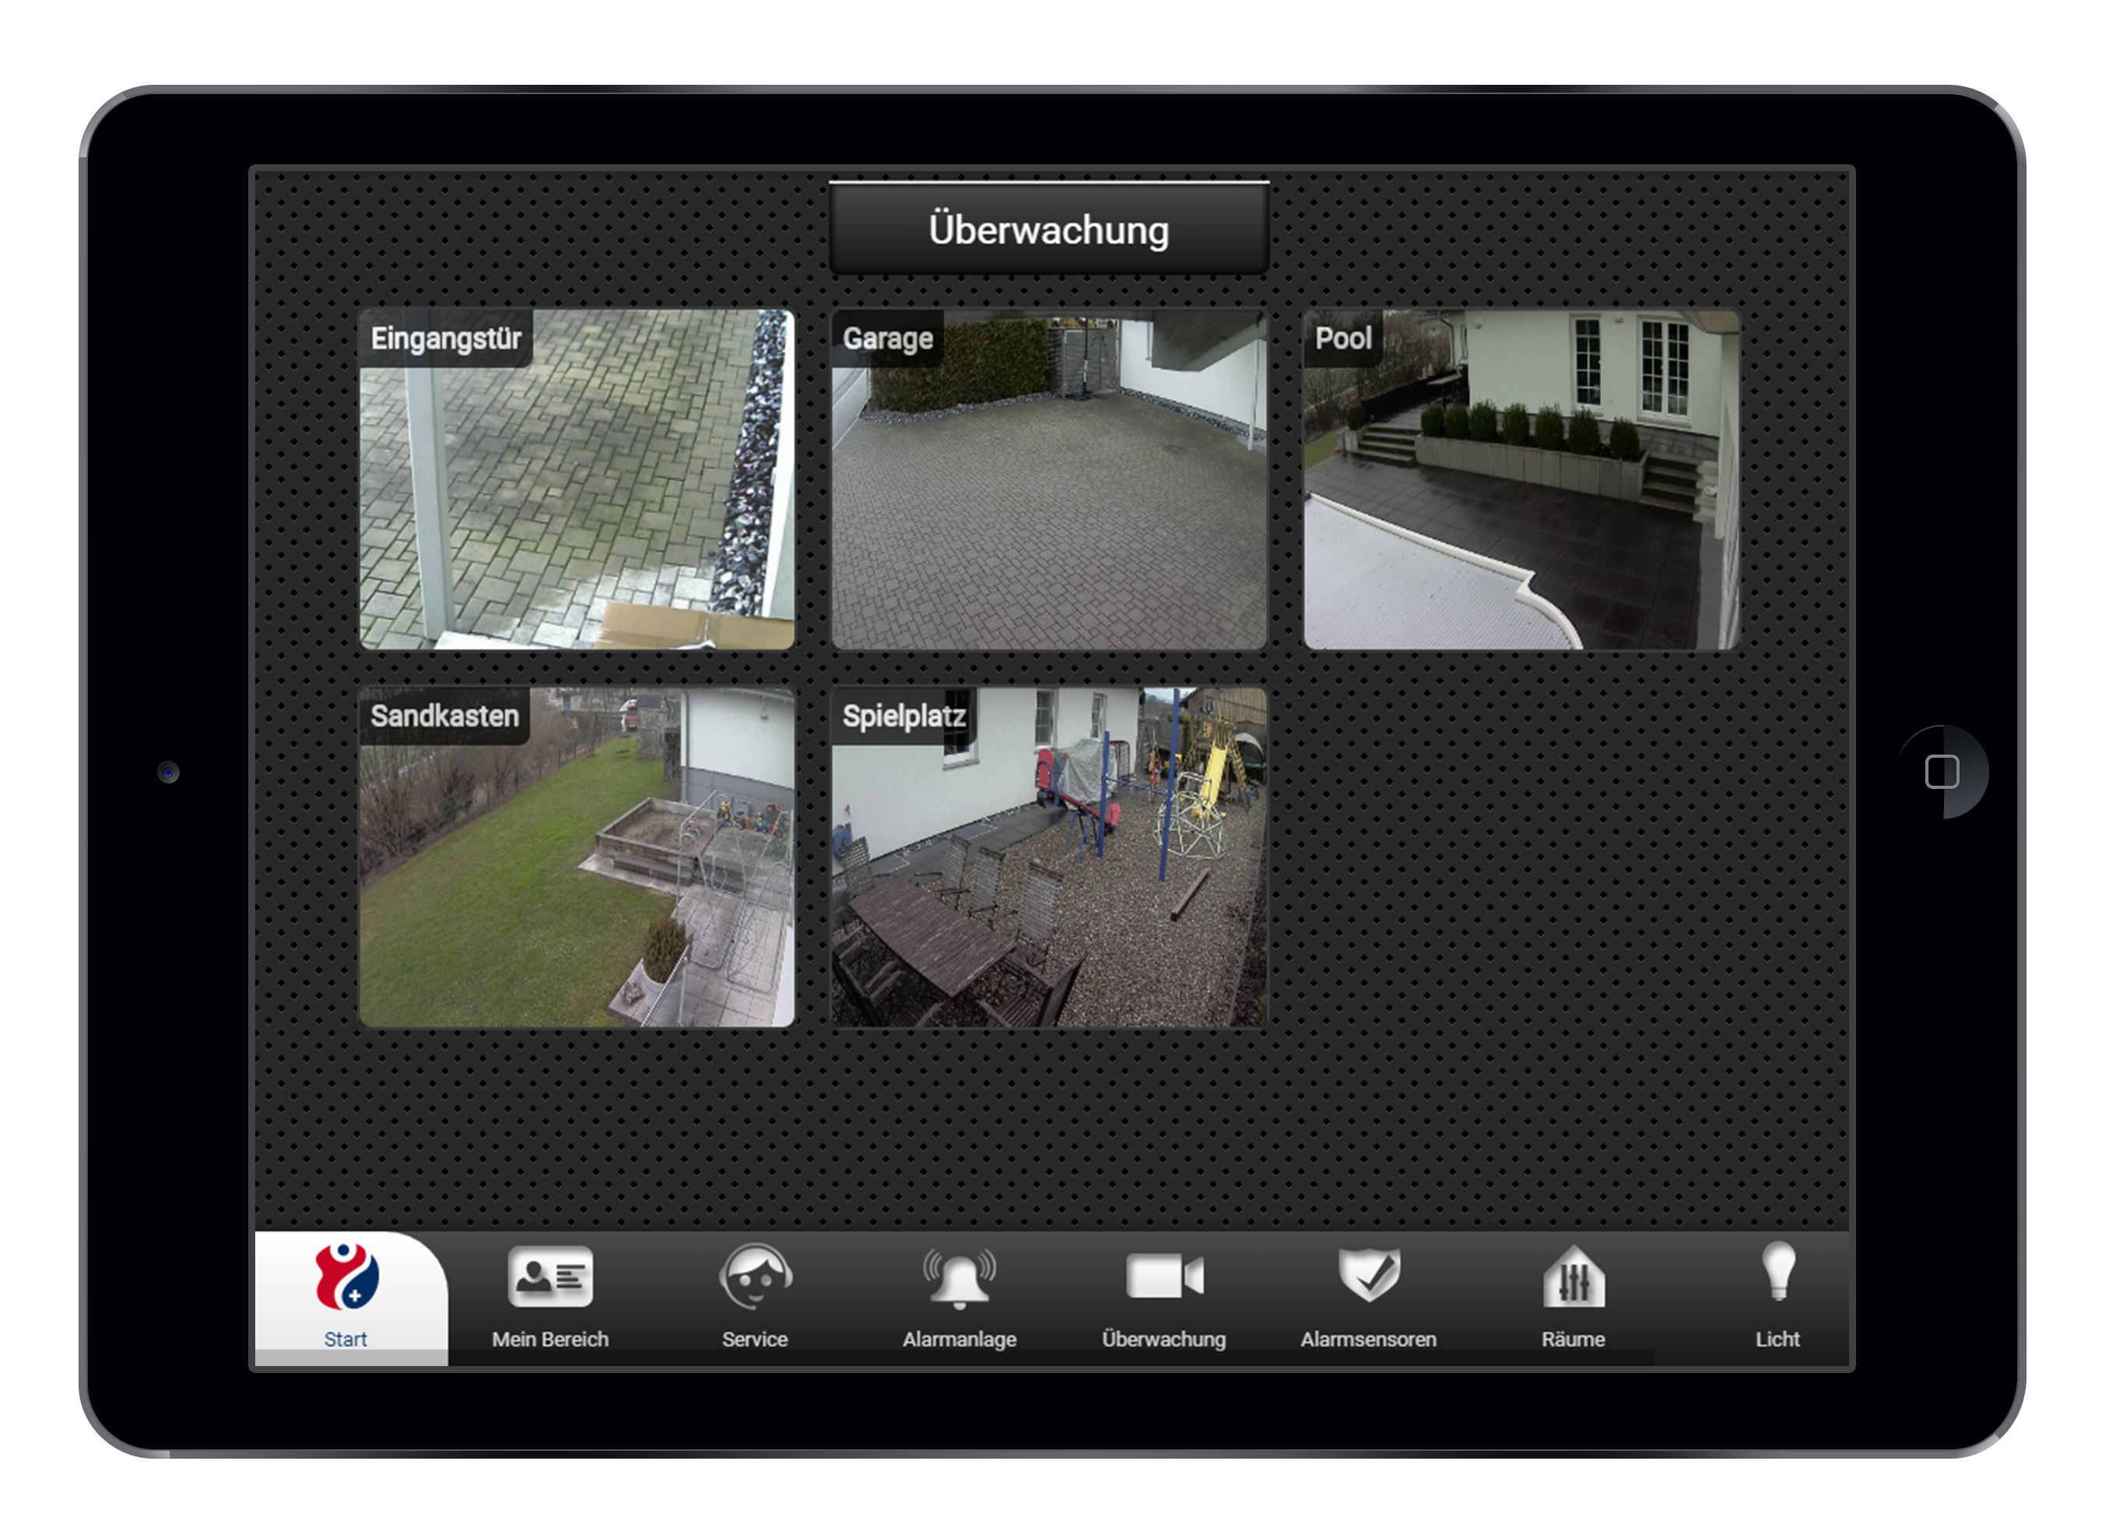The image size is (2116, 1538).
Task: Open the Pool camera feed
Action: [x=1521, y=479]
